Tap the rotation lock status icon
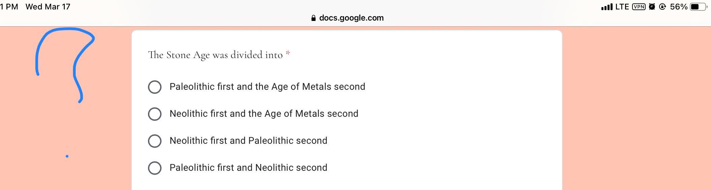711x190 pixels. pyautogui.click(x=662, y=7)
